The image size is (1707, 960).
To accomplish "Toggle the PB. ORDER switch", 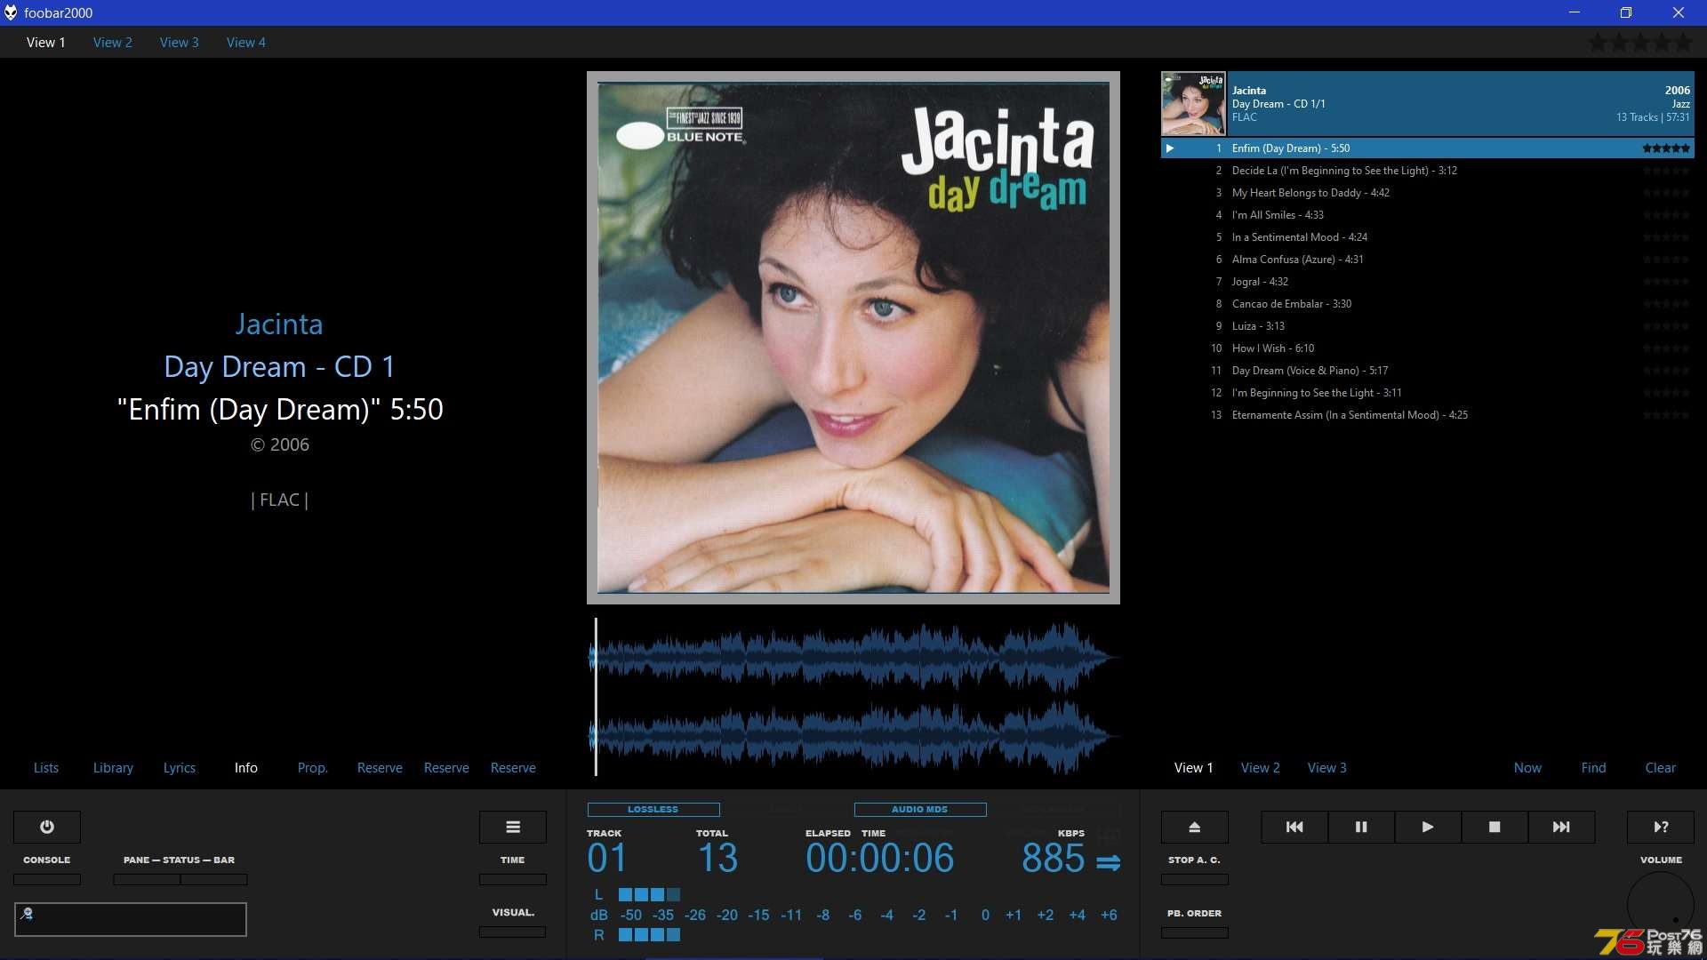I will (1195, 932).
